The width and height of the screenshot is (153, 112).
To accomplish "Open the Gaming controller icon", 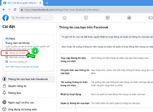I will [150, 18].
